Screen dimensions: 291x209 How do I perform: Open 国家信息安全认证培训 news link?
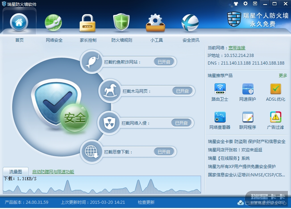tap(247, 175)
